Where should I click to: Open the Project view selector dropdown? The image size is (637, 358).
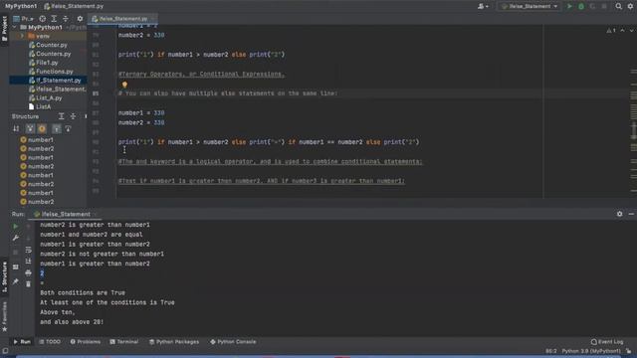(24, 19)
